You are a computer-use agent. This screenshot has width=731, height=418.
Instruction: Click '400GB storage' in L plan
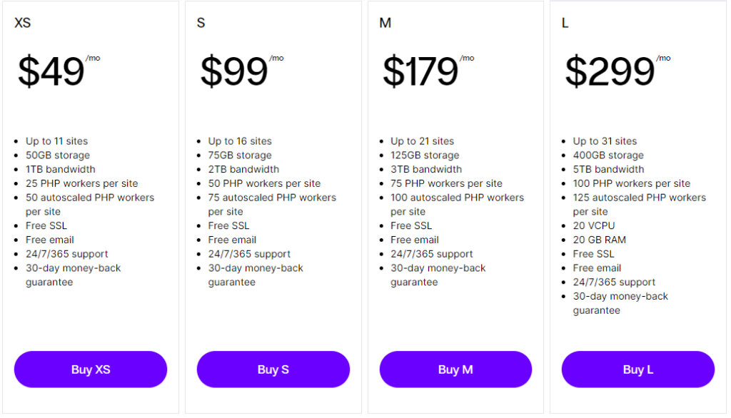pyautogui.click(x=608, y=156)
